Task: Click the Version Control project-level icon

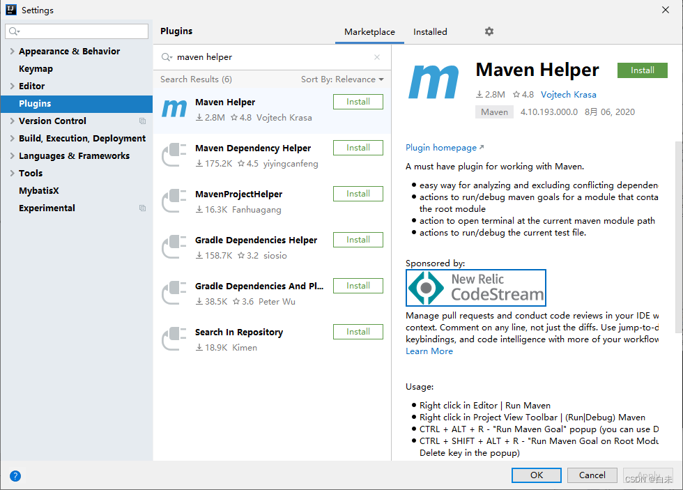Action: (142, 121)
